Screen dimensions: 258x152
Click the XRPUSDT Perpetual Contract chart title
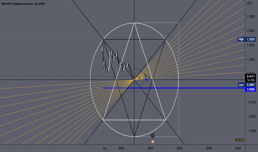(x=23, y=4)
